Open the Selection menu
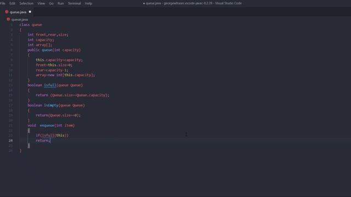351x197 pixels. pyautogui.click(x=26, y=3)
